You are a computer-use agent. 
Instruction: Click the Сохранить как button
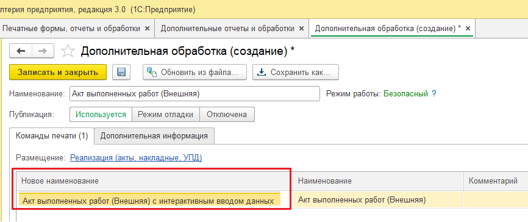[296, 72]
